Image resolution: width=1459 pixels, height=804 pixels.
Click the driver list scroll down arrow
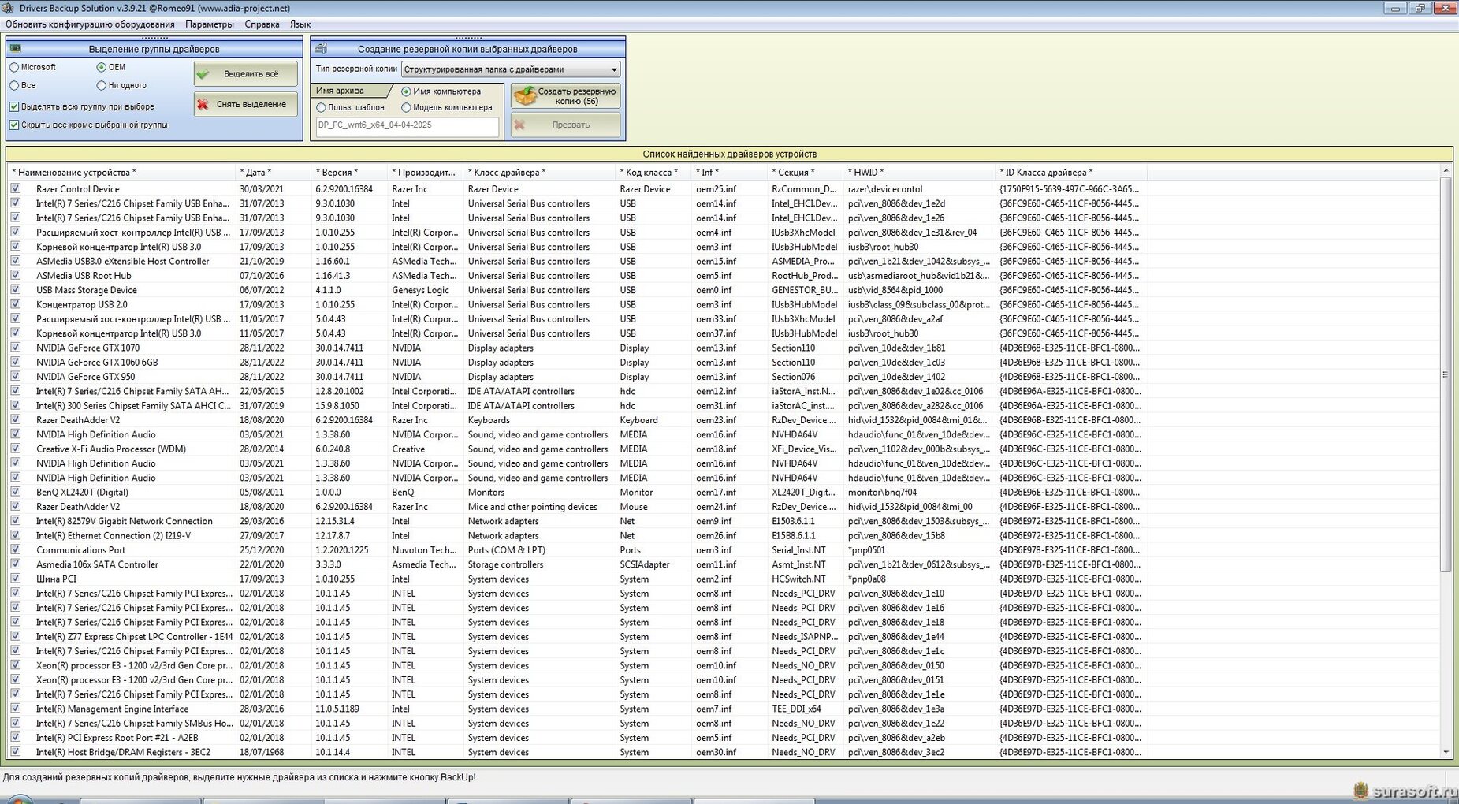pyautogui.click(x=1446, y=753)
